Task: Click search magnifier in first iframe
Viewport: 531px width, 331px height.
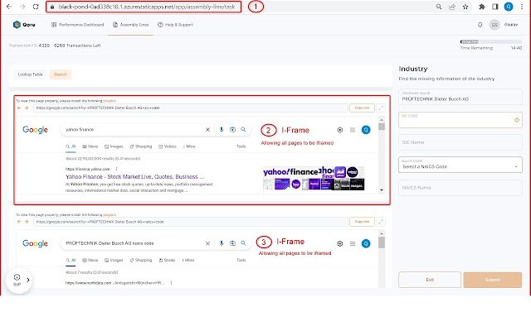Action: (x=243, y=130)
